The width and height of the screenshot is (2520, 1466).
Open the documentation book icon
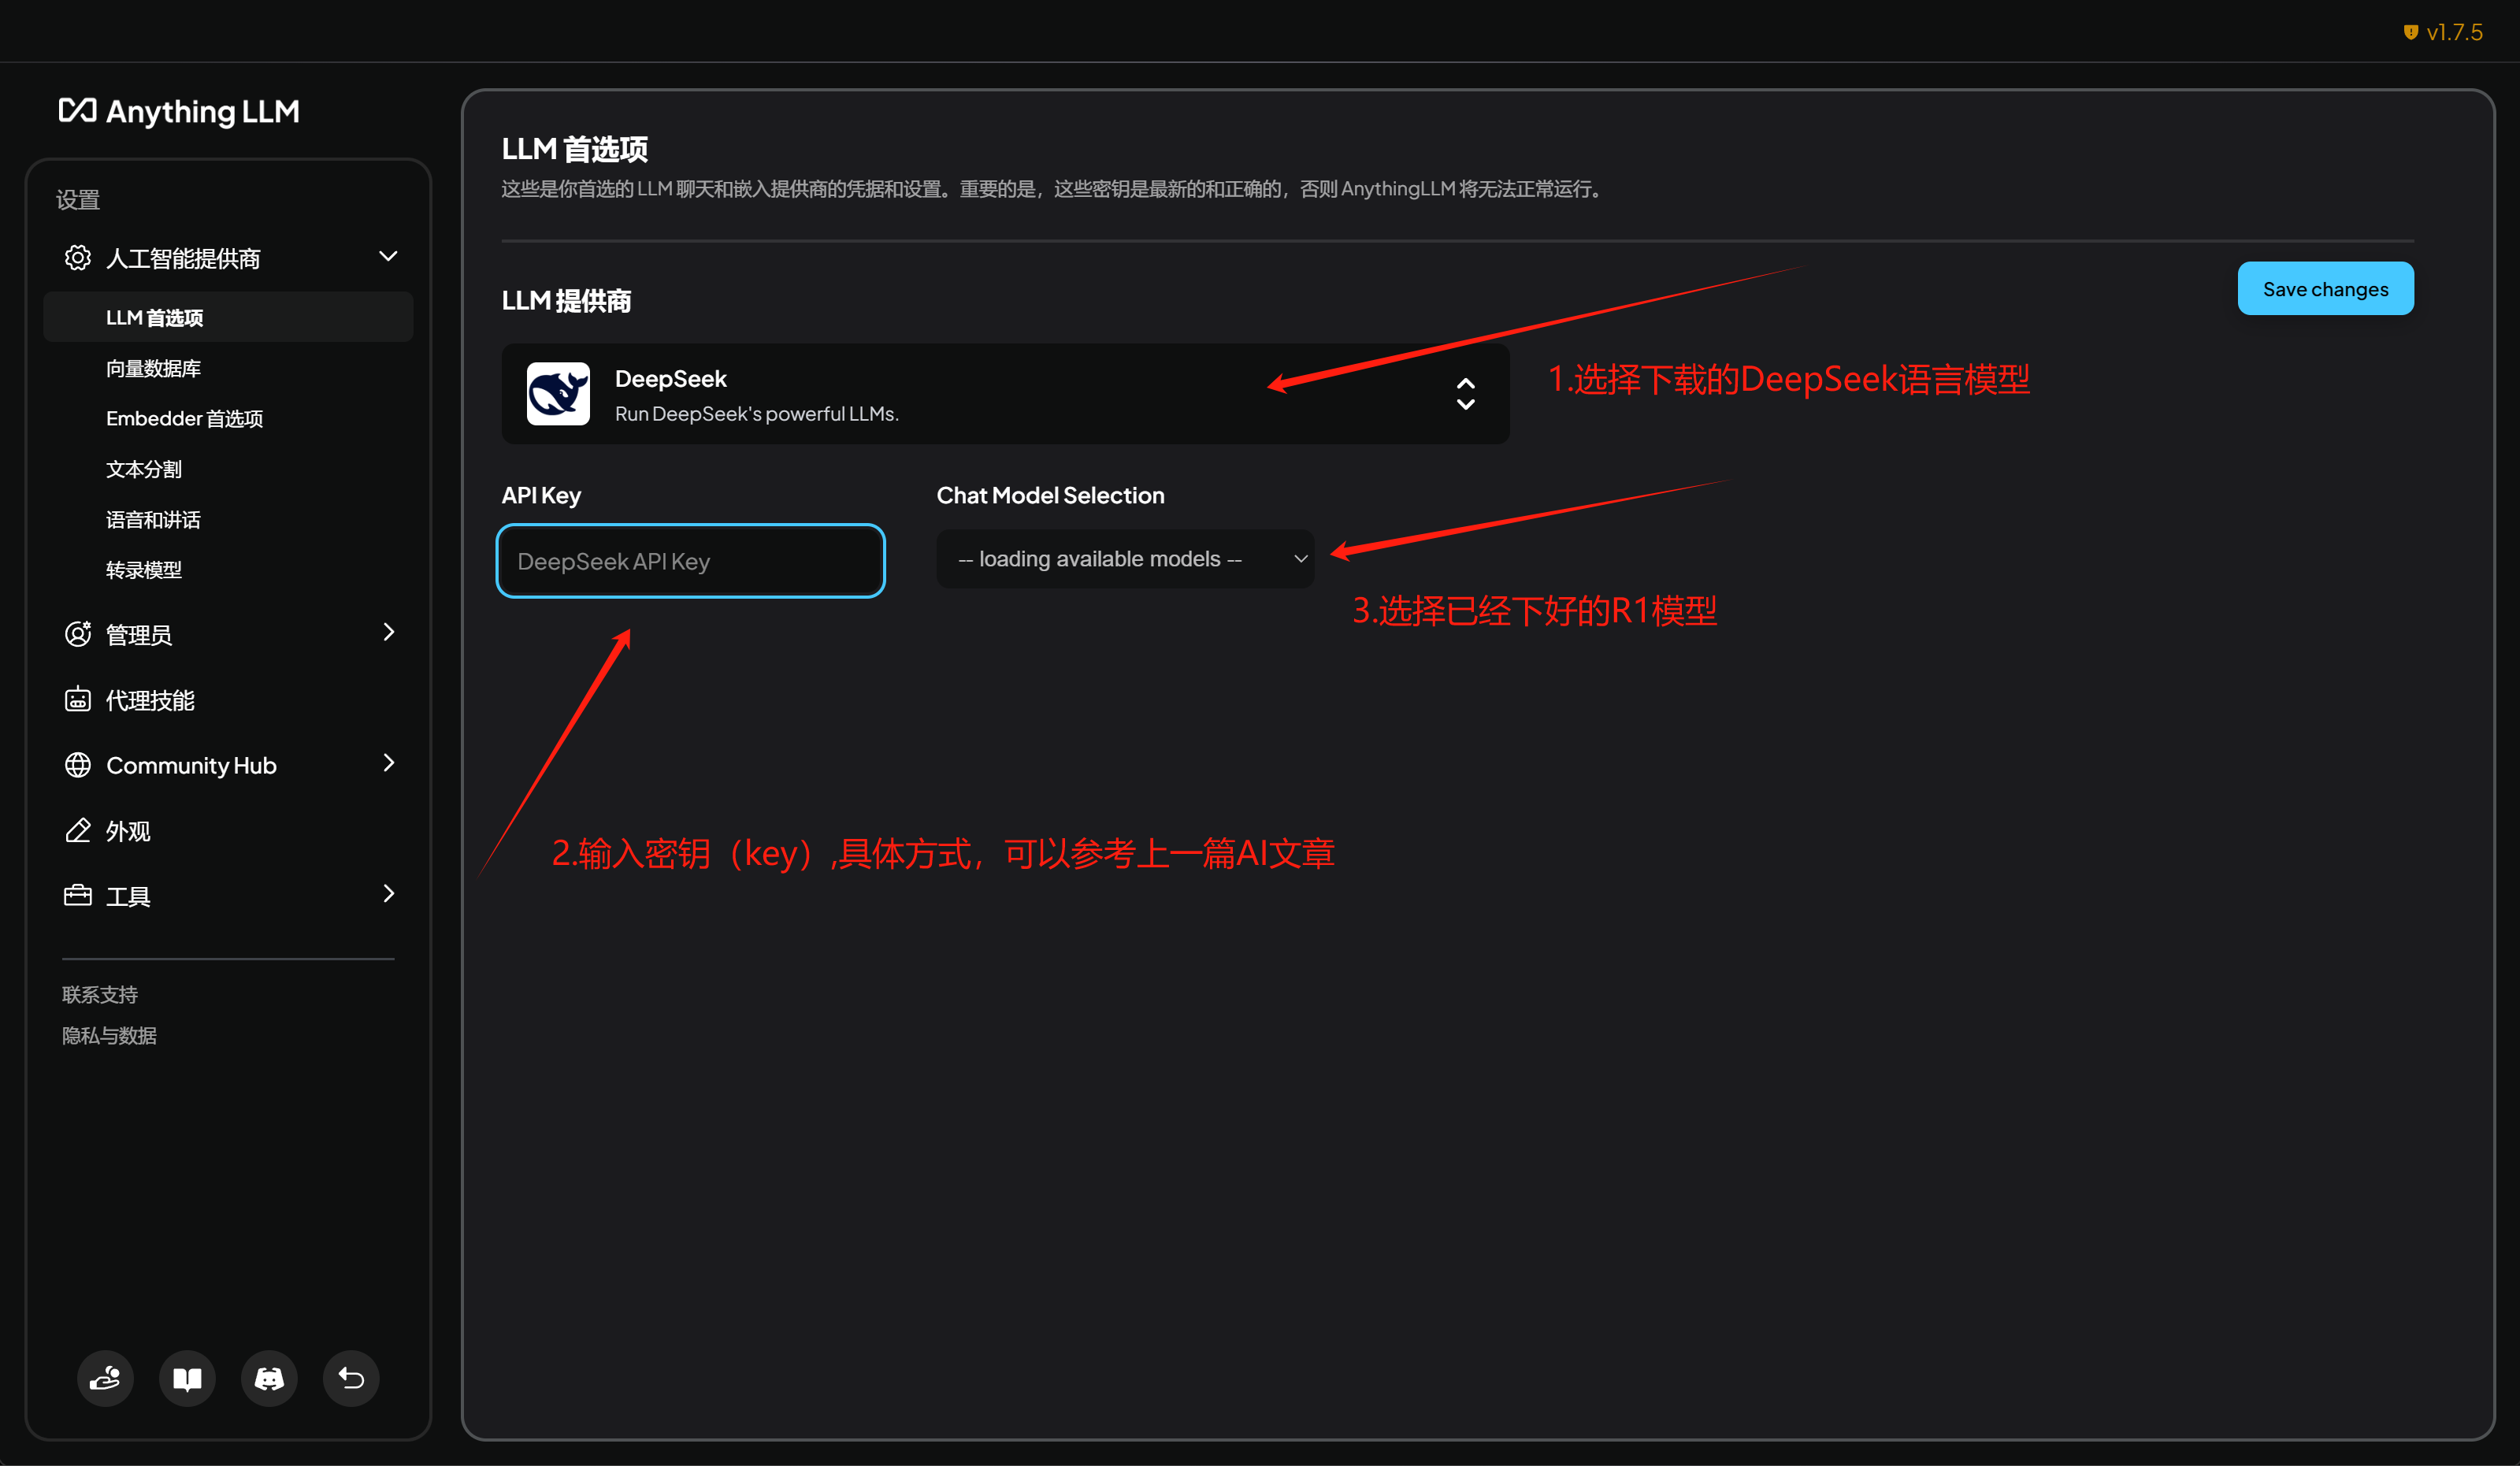pyautogui.click(x=187, y=1378)
